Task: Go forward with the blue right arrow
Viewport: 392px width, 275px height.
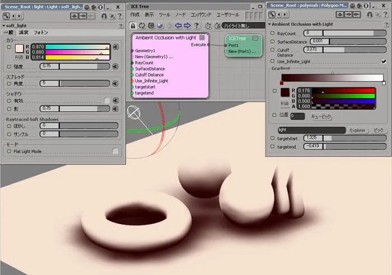Action: tap(187, 26)
